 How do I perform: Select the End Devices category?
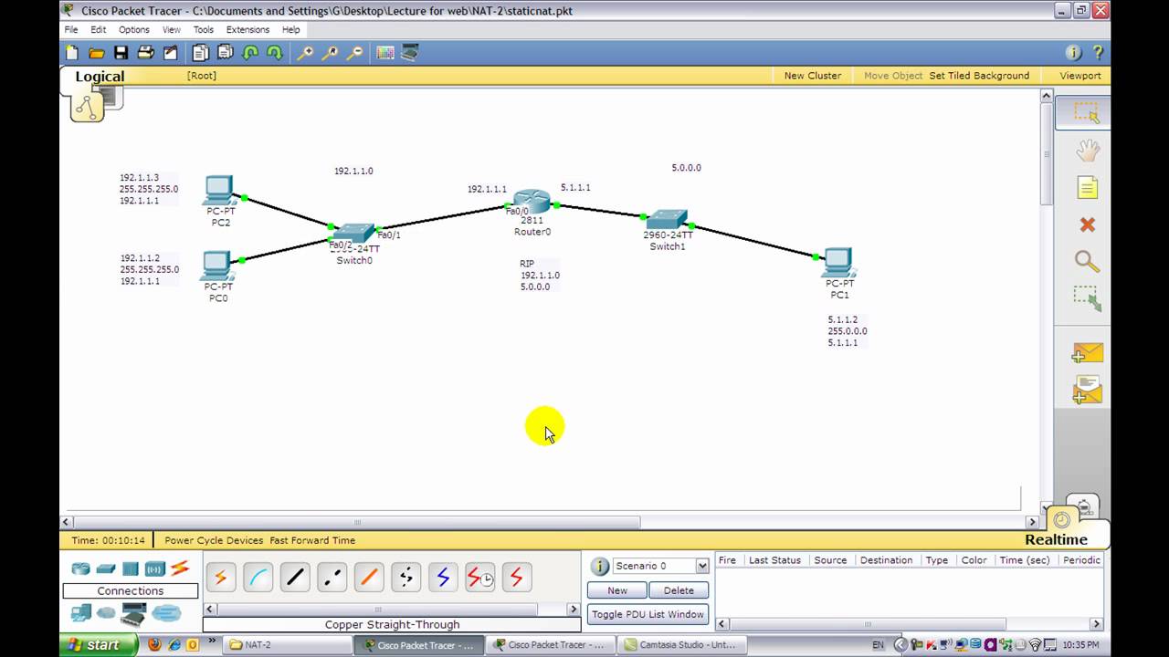coord(81,613)
